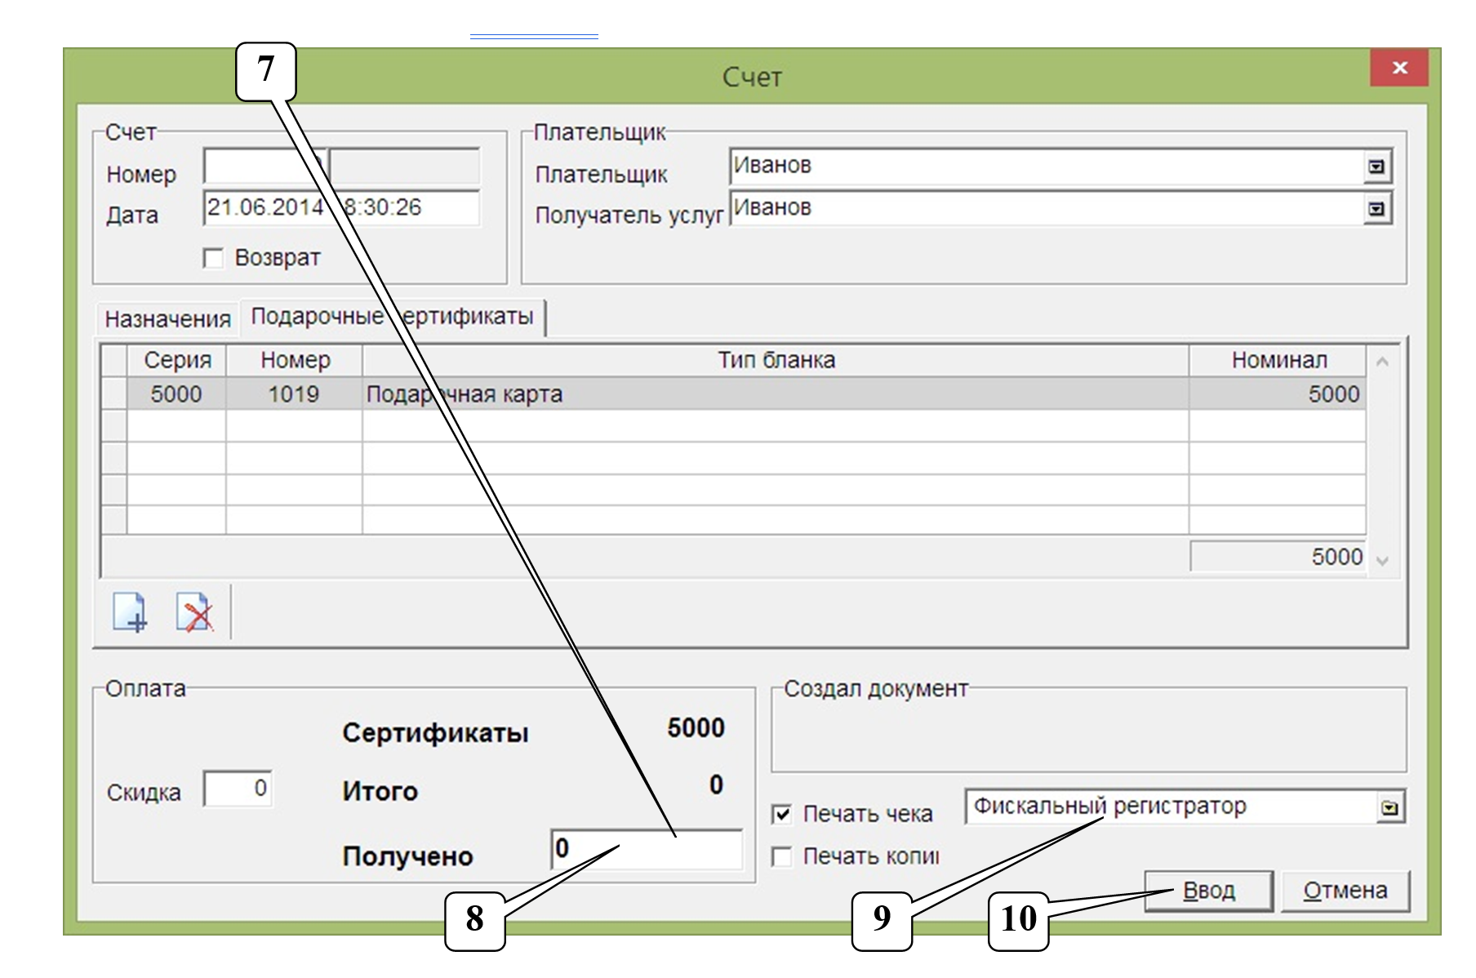Click the add new certificate icon
The width and height of the screenshot is (1476, 978).
pos(129,612)
